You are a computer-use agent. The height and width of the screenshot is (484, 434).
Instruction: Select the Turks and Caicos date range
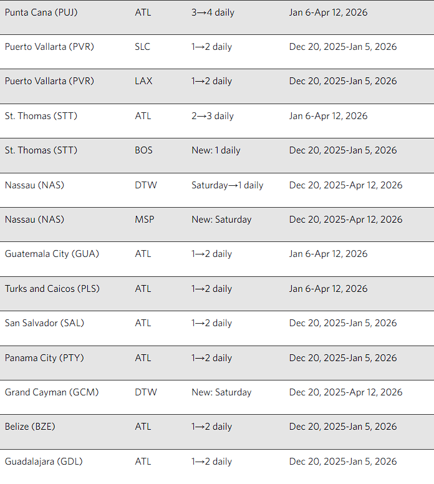point(328,289)
